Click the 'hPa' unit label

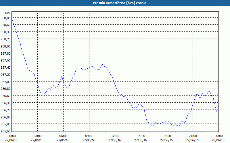8,13
